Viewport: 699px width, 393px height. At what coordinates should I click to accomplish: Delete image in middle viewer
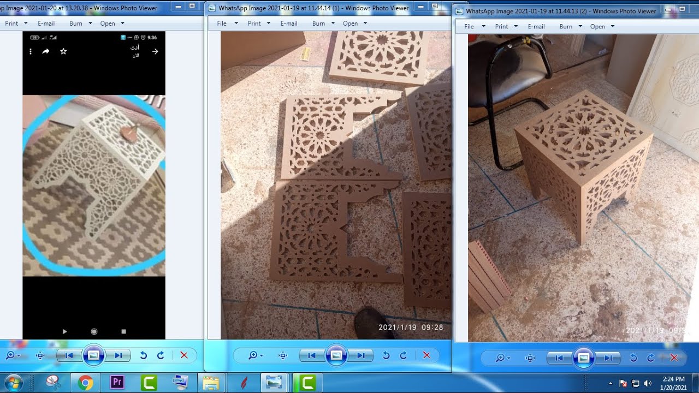426,355
